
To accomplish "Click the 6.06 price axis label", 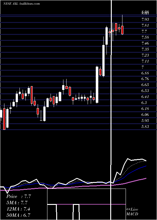I will click(145, 115).
